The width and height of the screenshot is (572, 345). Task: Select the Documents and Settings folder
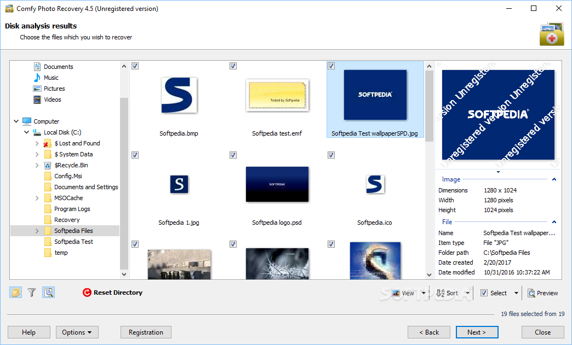pyautogui.click(x=86, y=187)
